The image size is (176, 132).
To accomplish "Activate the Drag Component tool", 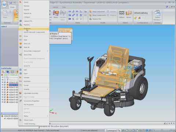I will (97, 11).
